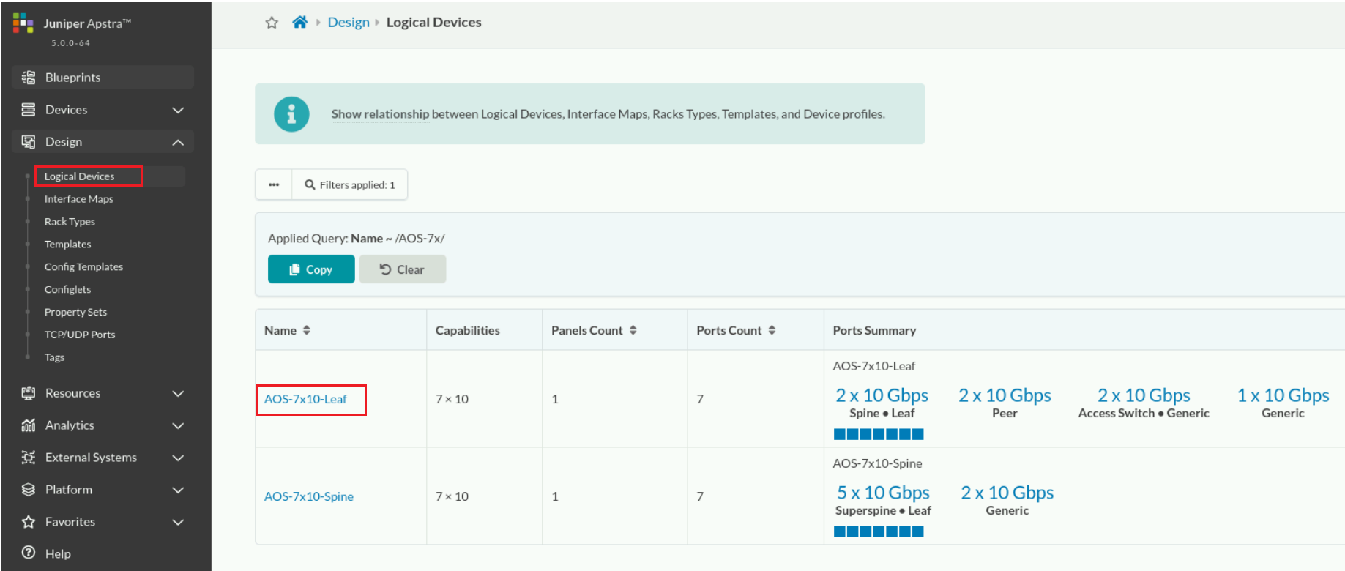Open Interface Maps in sidebar
Viewport: 1345px width, 571px height.
pyautogui.click(x=78, y=199)
